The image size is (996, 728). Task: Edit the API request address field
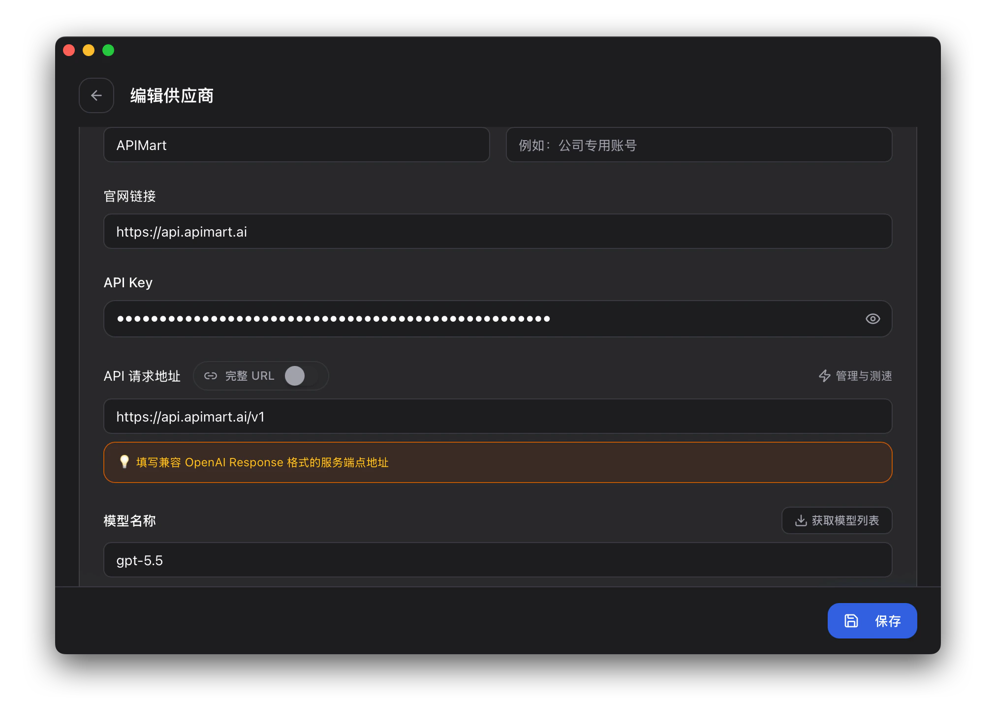(498, 416)
